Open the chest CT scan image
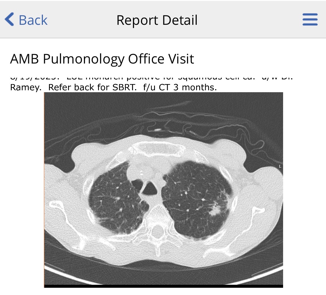The width and height of the screenshot is (326, 295). click(x=163, y=190)
